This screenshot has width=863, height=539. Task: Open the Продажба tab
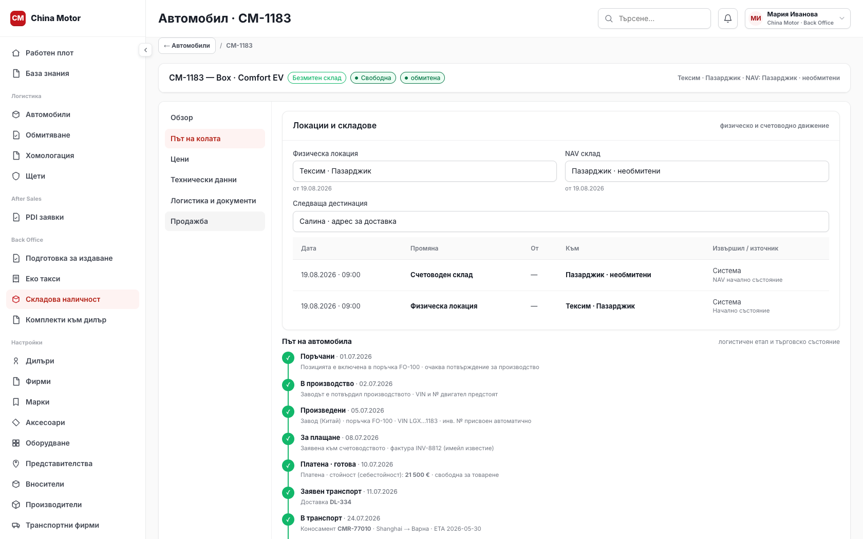point(215,221)
